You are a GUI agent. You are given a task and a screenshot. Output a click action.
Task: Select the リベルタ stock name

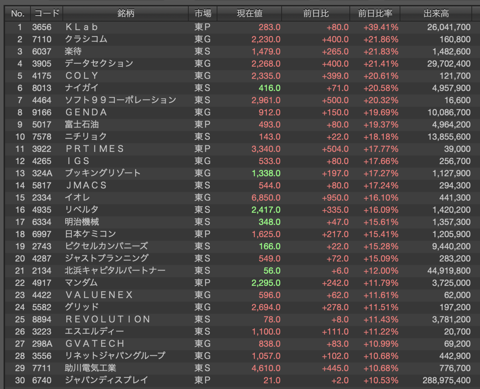point(82,210)
